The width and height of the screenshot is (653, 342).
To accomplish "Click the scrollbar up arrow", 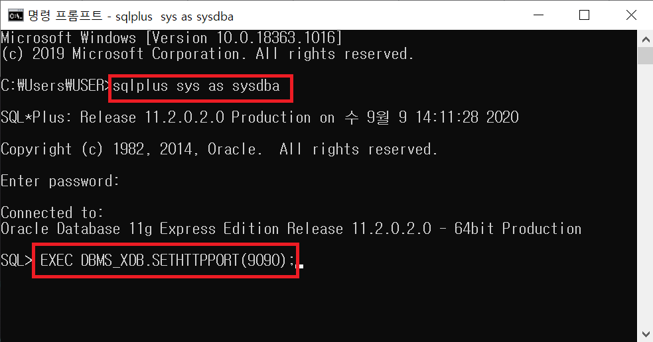I will (x=646, y=40).
